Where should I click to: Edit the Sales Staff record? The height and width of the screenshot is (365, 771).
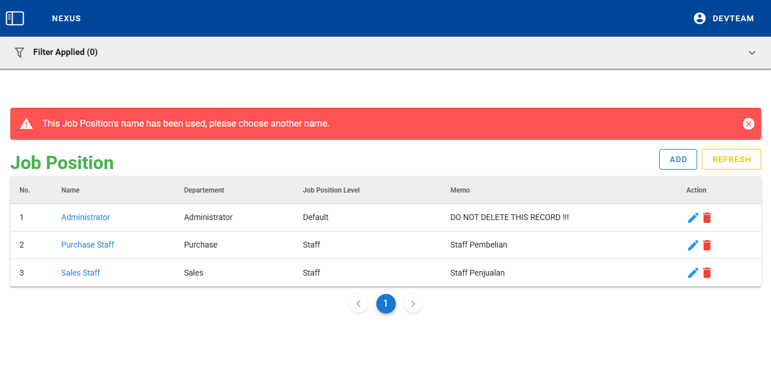click(693, 273)
